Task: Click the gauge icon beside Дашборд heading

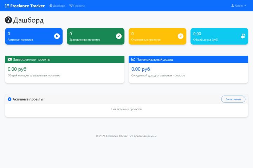Action: point(8,20)
